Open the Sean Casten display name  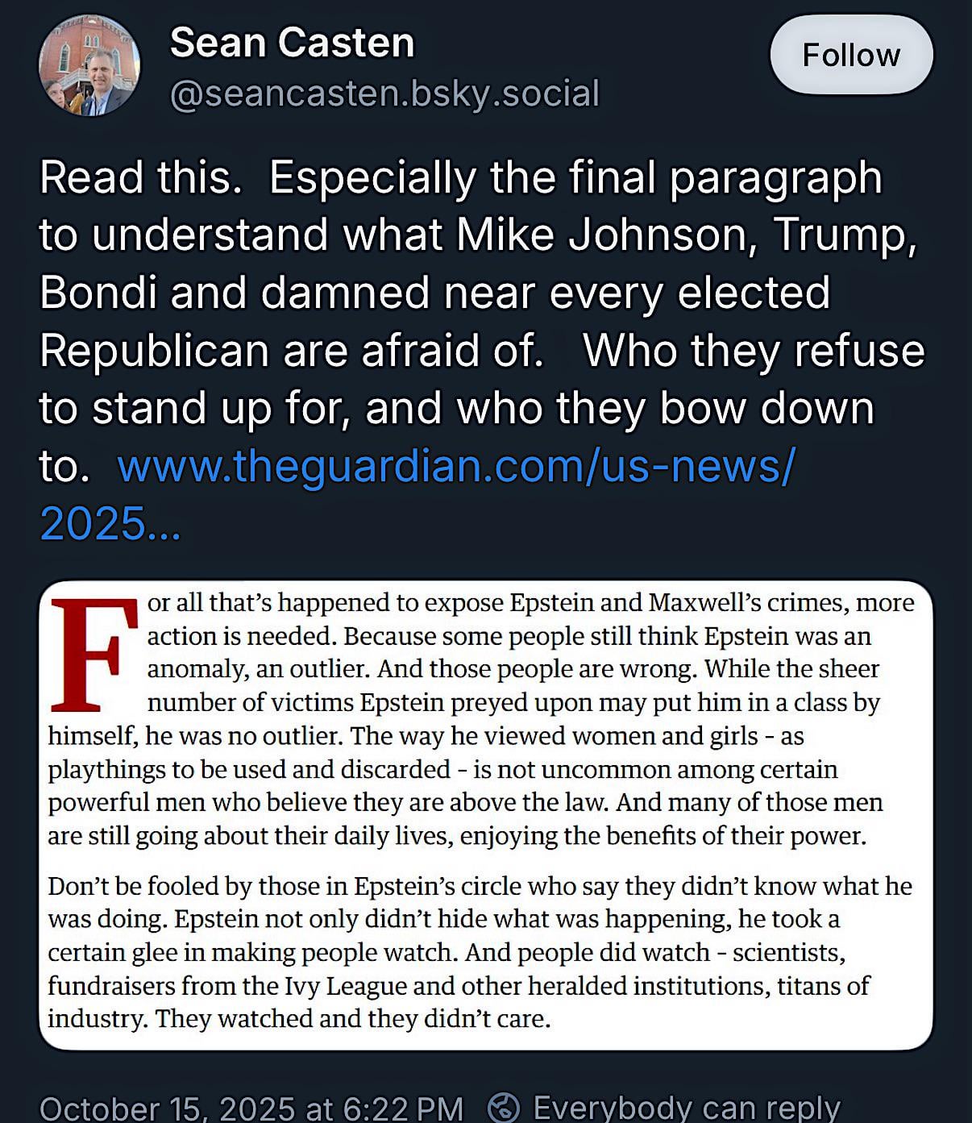pyautogui.click(x=292, y=42)
